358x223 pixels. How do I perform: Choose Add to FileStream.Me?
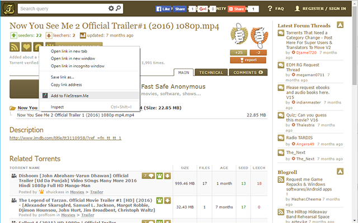89,96
